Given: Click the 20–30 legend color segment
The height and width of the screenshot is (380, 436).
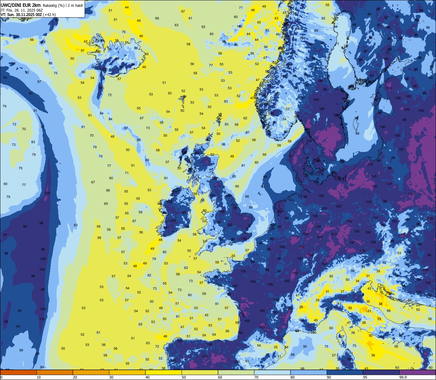Looking at the screenshot, I should (91, 373).
